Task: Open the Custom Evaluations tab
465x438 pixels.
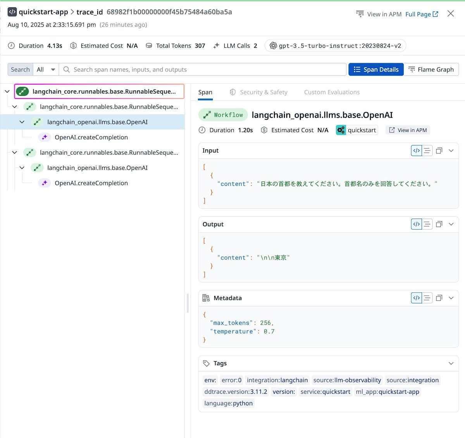Action: click(332, 92)
